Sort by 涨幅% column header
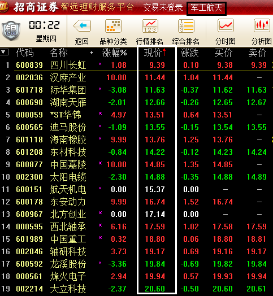273x296 pixels. point(114,53)
